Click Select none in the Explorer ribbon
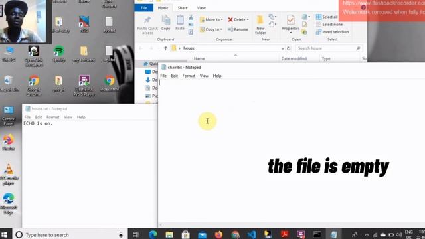The image size is (425, 239). pos(329,24)
